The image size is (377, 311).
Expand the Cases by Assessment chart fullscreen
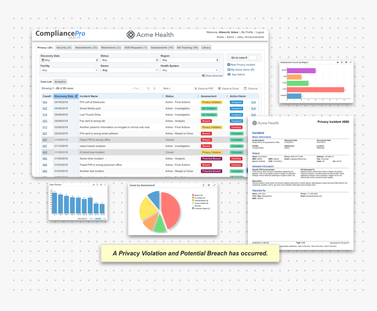(x=214, y=185)
